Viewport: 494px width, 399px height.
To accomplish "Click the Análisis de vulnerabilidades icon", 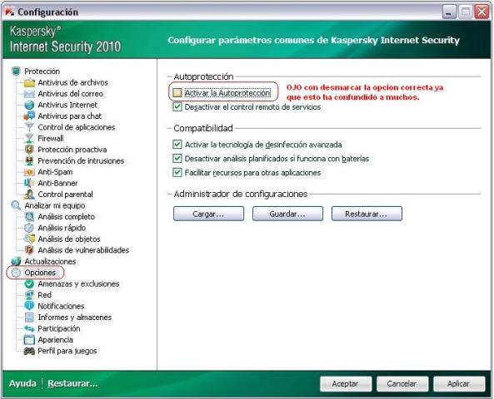I will pyautogui.click(x=29, y=250).
